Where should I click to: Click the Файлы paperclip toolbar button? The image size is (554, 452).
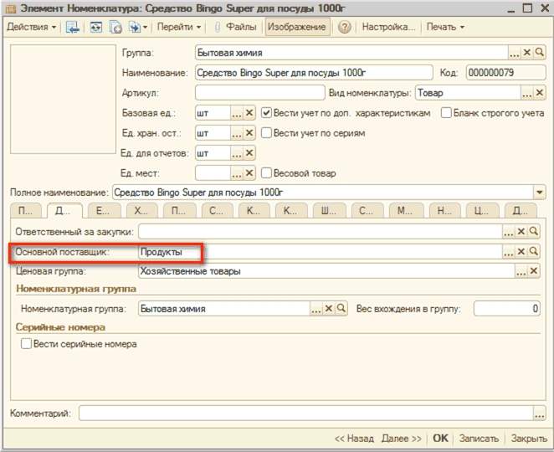(x=235, y=27)
